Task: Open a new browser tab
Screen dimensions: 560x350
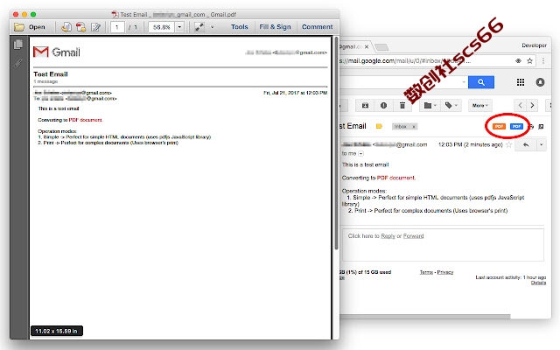Action: point(381,46)
